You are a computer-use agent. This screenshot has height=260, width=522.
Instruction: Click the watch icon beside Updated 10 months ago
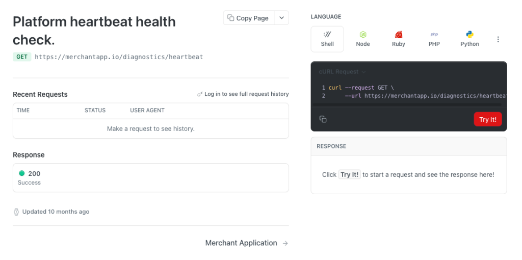point(16,212)
